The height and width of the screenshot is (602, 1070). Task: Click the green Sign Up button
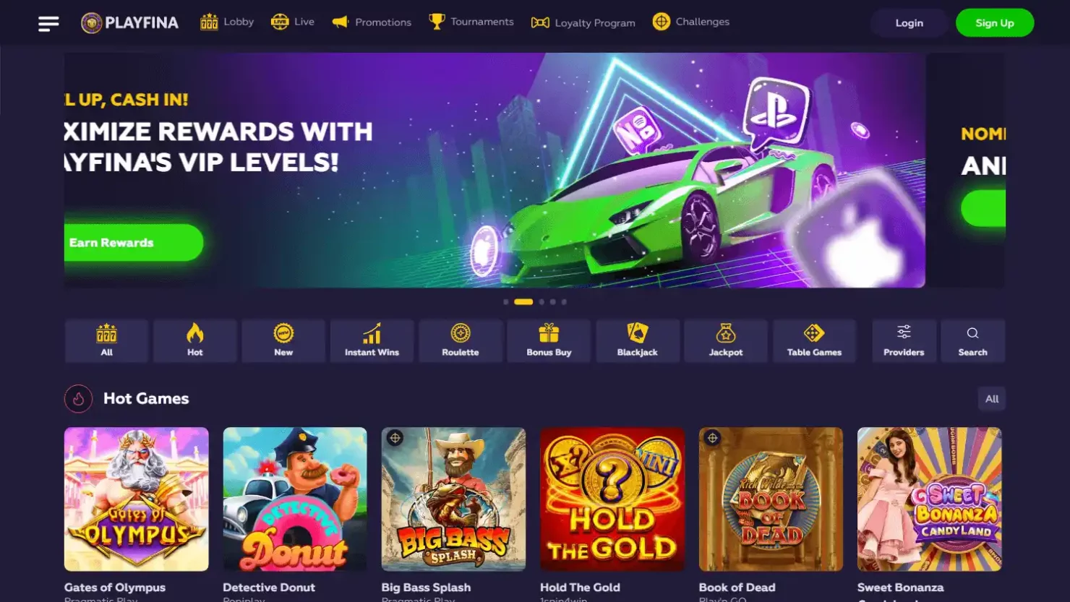click(x=995, y=23)
